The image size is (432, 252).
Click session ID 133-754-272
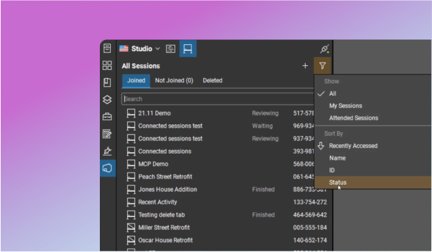pyautogui.click(x=310, y=202)
